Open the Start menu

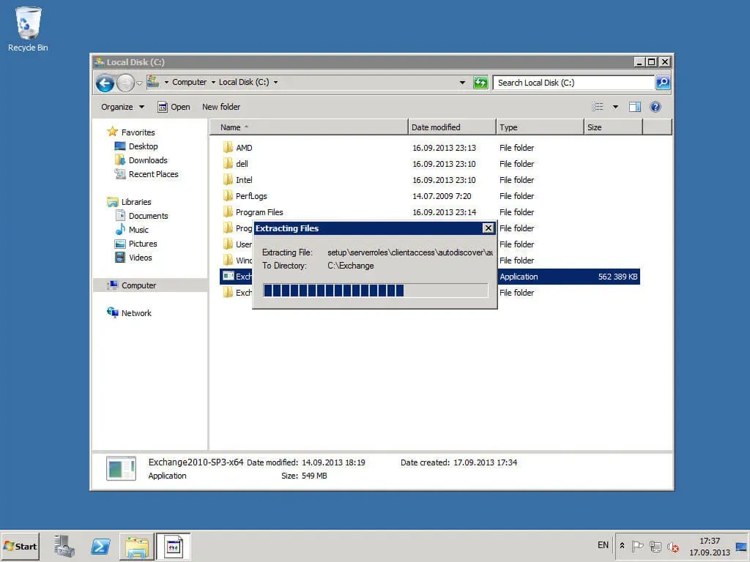(x=20, y=546)
